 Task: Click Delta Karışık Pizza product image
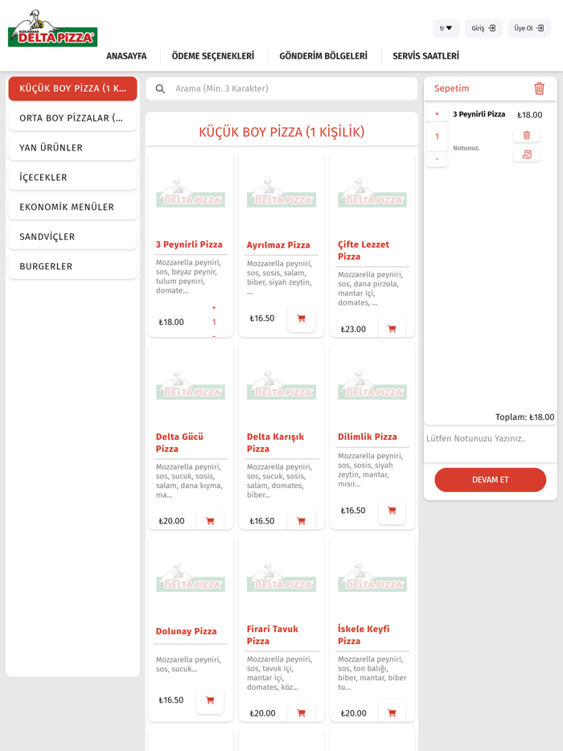[281, 386]
